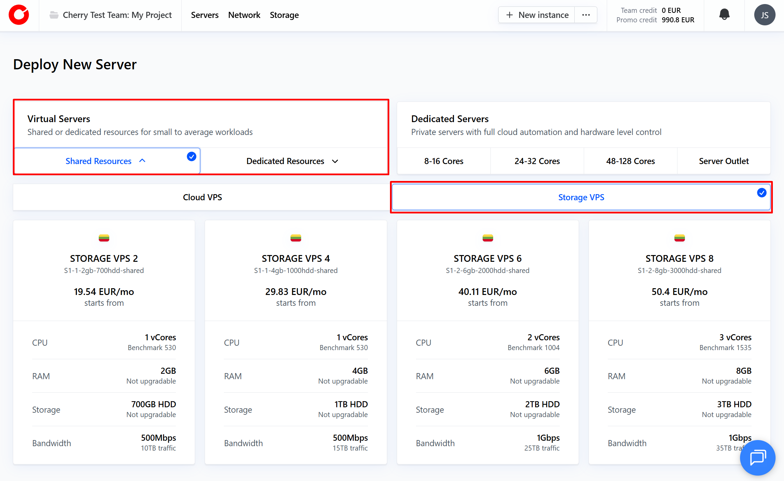Open the live chat widget
The image size is (784, 481).
coord(758,457)
